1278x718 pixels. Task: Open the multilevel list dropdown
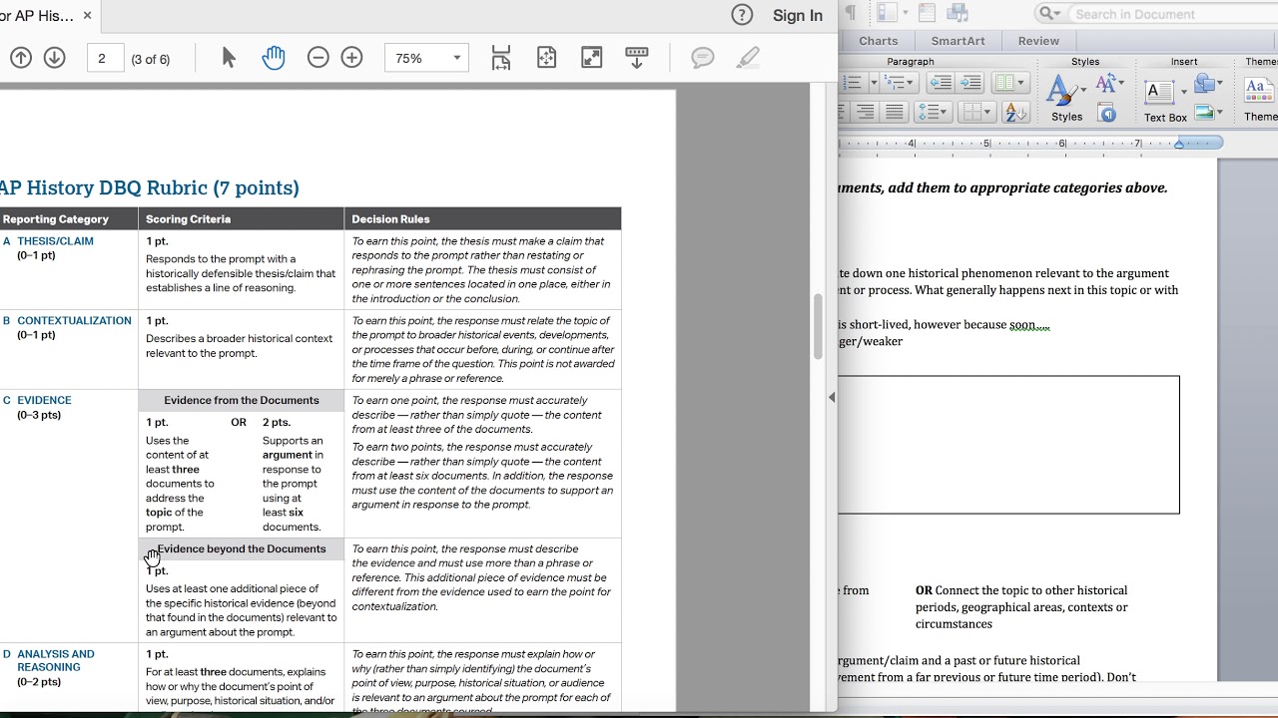899,83
